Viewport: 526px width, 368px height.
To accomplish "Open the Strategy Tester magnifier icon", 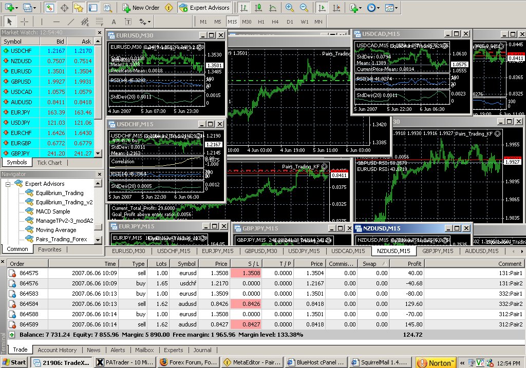I will [107, 7].
